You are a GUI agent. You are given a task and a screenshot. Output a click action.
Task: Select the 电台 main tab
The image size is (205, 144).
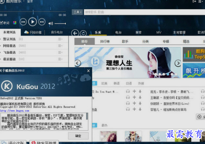(118, 32)
